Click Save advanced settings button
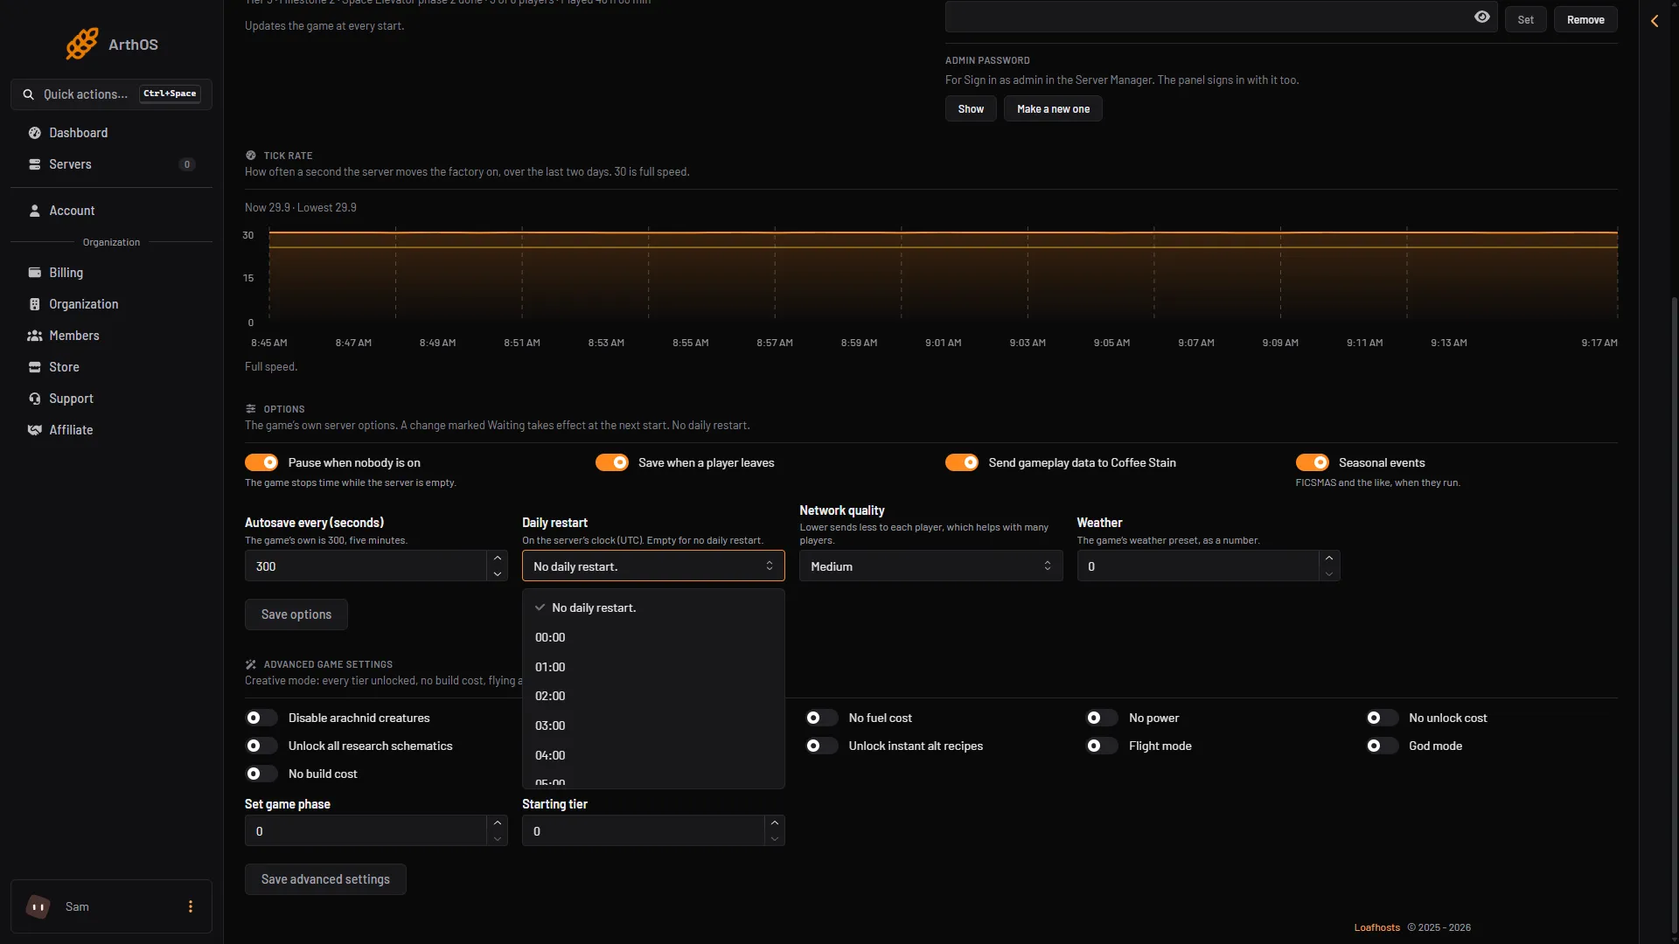1679x944 pixels. point(325,879)
